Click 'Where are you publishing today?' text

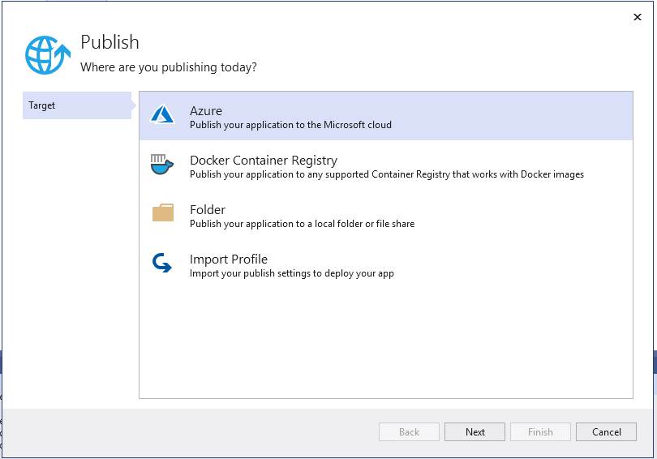pyautogui.click(x=169, y=67)
